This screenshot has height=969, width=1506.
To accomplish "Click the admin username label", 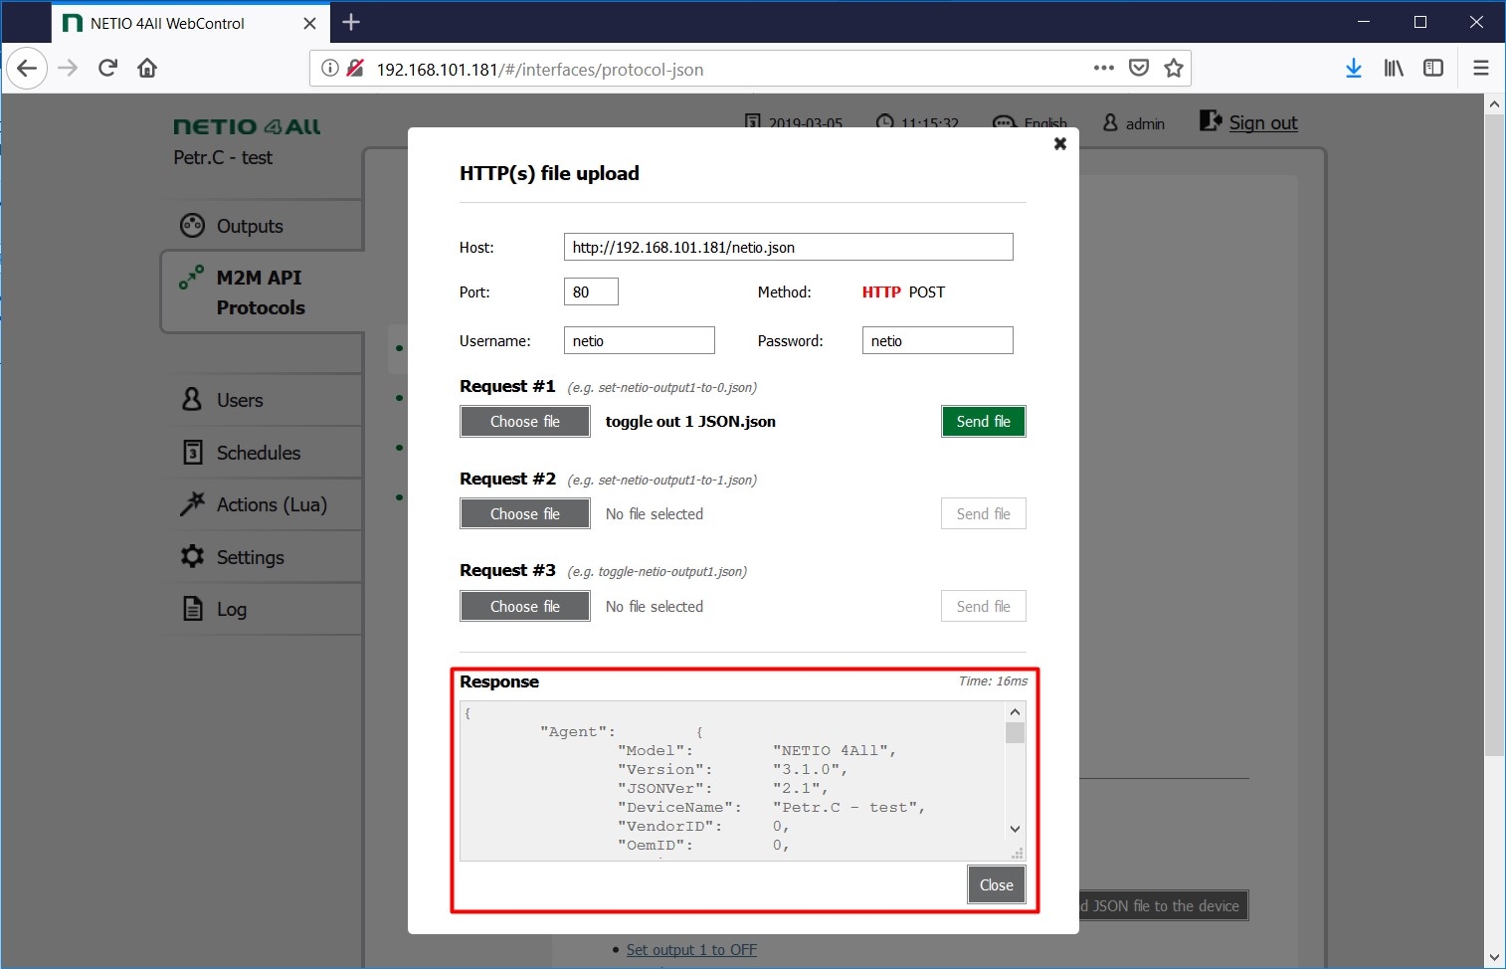I will (x=1145, y=123).
